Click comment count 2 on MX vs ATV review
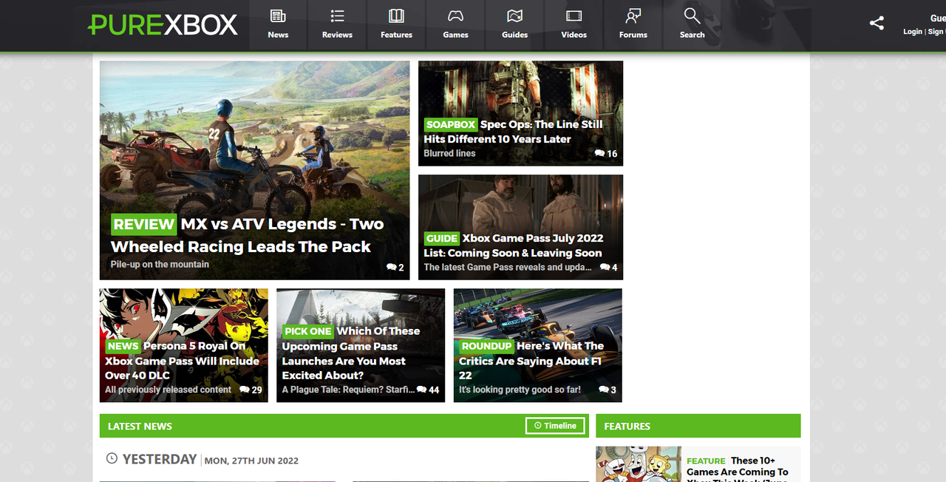The image size is (946, 482). [395, 268]
